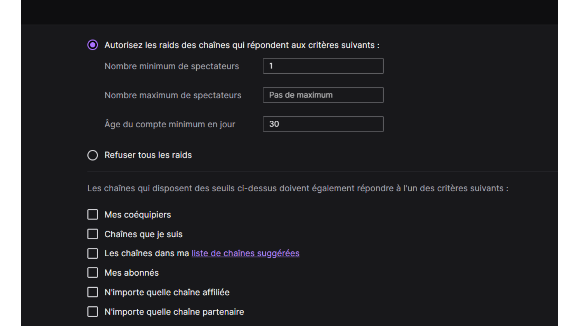This screenshot has width=579, height=326.
Task: Open the "liste de chaînes suggérées" link
Action: pos(245,253)
